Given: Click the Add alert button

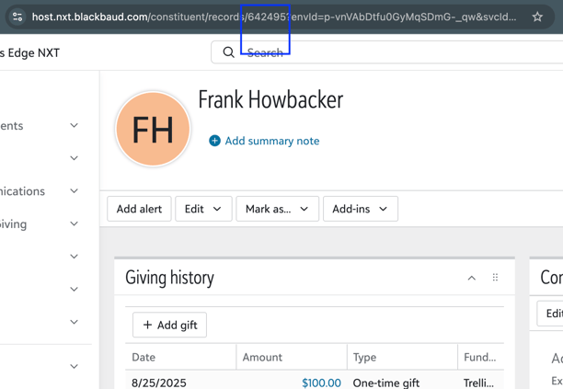Looking at the screenshot, I should pos(139,209).
